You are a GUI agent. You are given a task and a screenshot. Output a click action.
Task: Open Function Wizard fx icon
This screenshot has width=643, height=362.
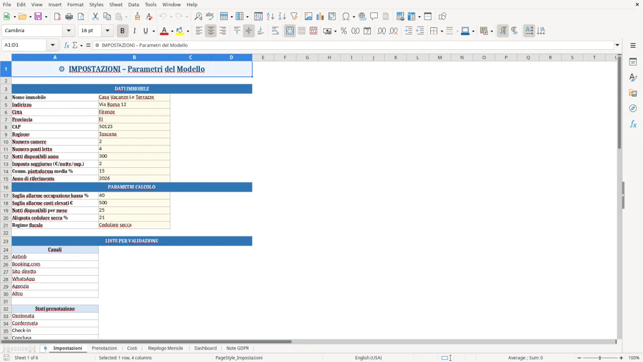(x=67, y=45)
